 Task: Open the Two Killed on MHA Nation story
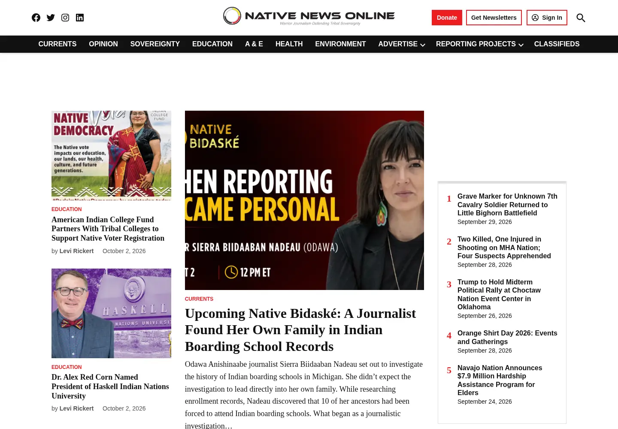coord(504,248)
